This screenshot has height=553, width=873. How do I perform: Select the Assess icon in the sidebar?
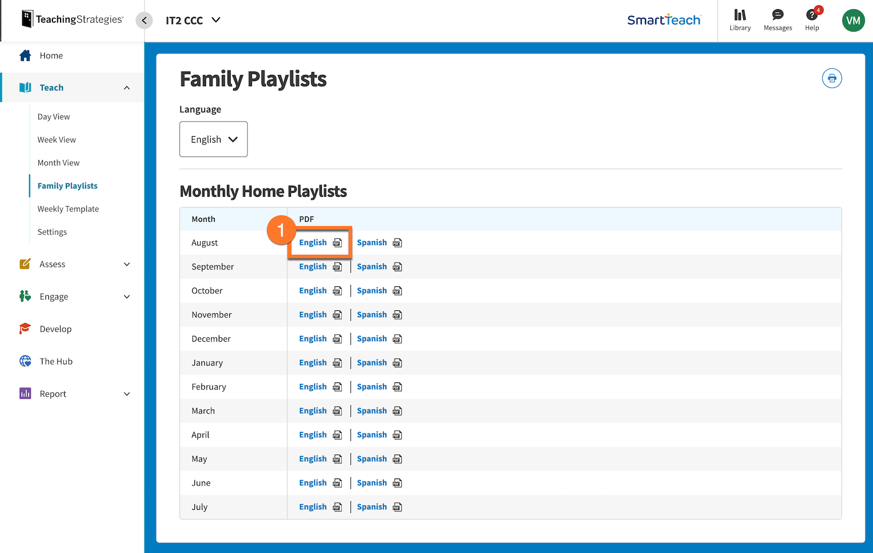click(x=26, y=264)
